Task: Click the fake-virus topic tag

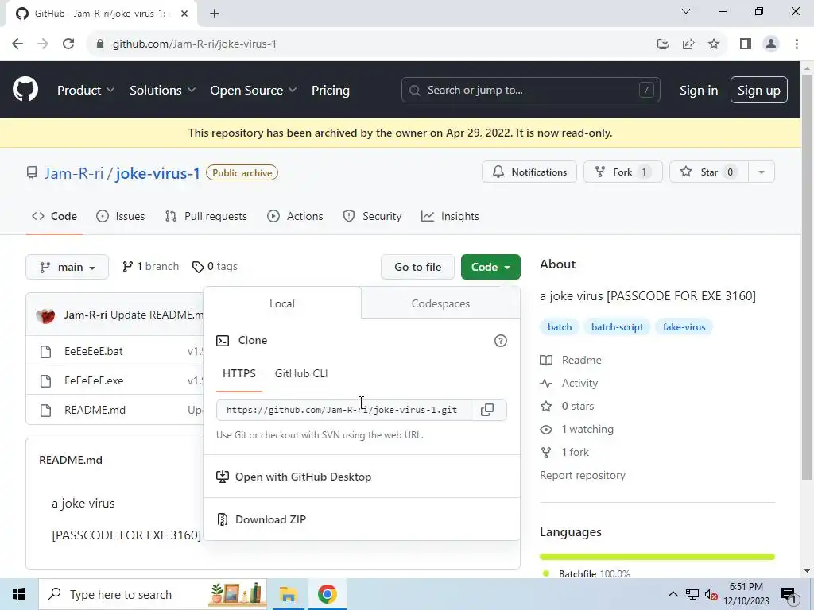Action: pos(684,327)
